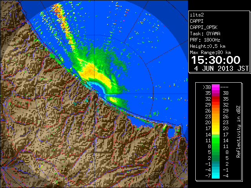Screen dimensions: 251x188
Task: Select the "4 JUN 2013 JST" date
Action: point(221,69)
